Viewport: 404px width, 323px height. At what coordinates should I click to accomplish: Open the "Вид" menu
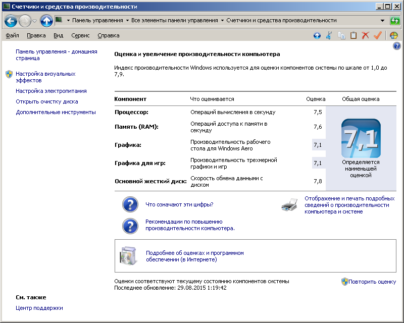[59, 35]
